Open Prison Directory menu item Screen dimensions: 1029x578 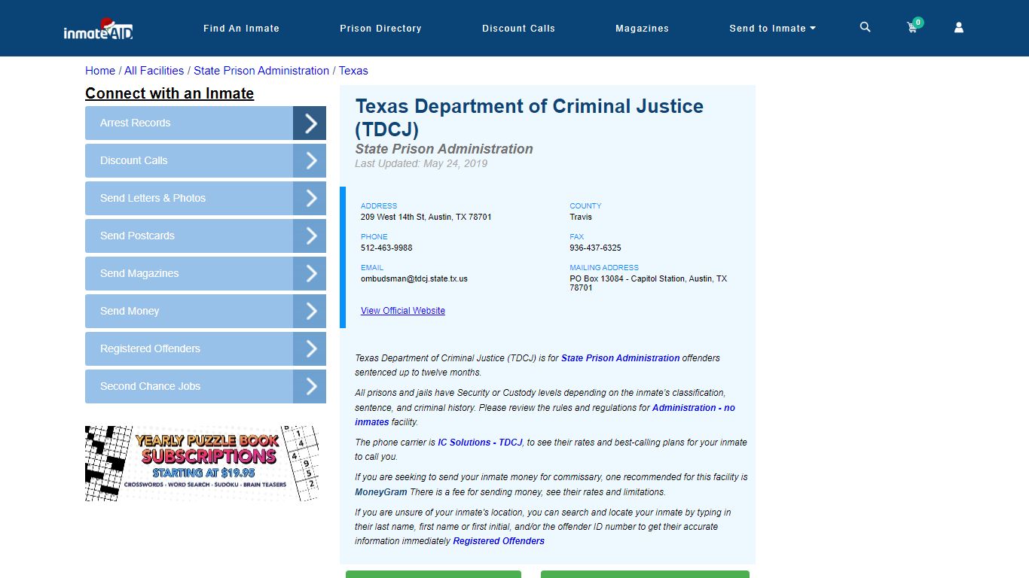tap(380, 29)
